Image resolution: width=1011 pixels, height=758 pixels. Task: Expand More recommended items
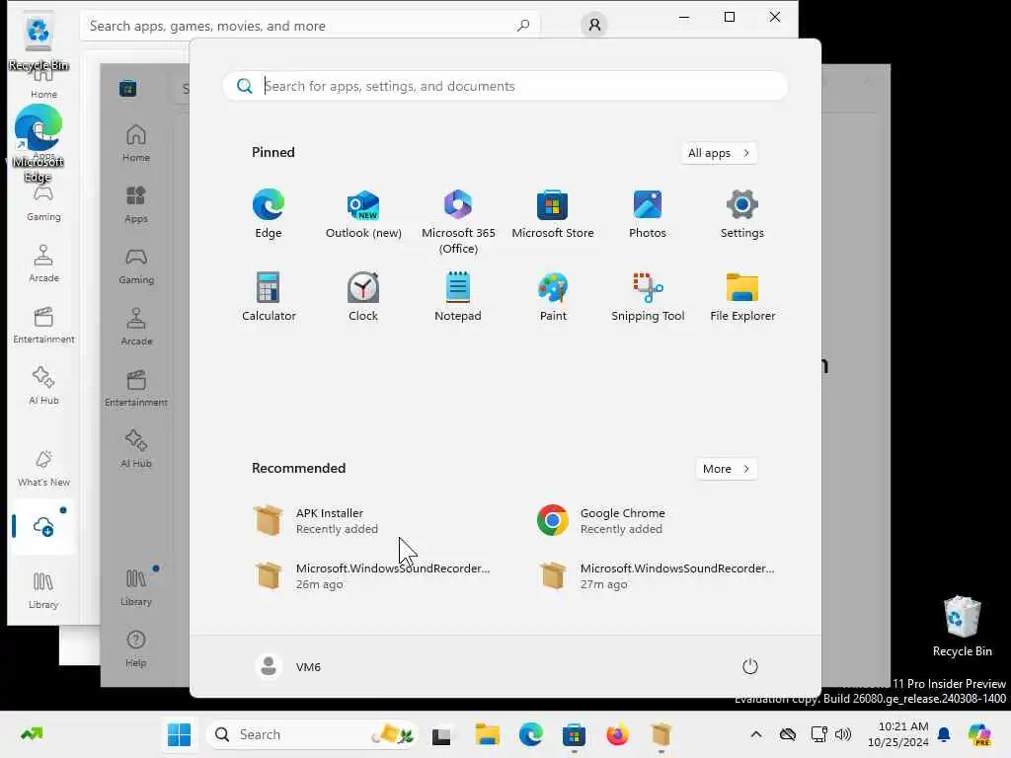point(726,469)
